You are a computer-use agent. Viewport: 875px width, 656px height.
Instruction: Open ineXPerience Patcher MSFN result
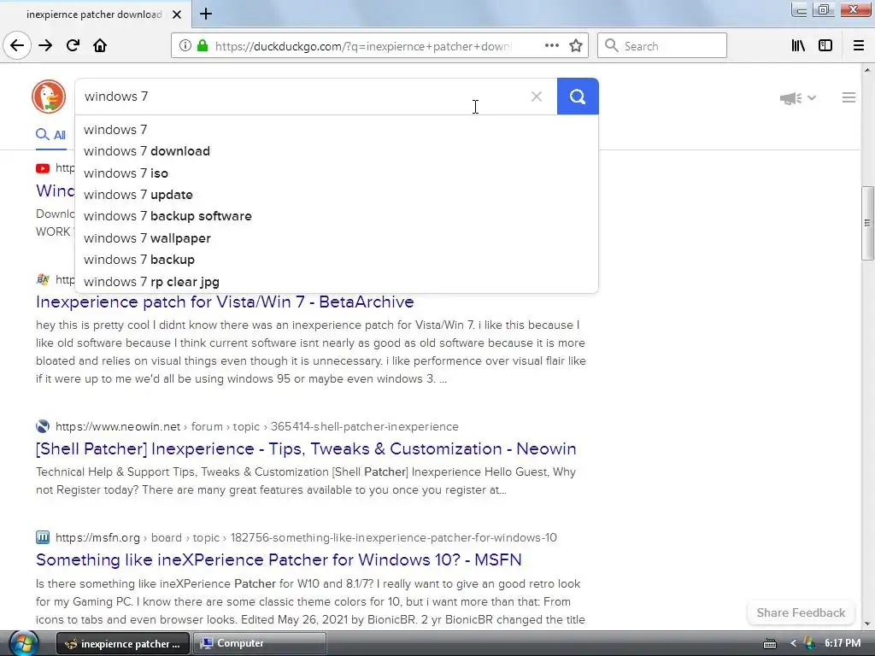point(279,560)
